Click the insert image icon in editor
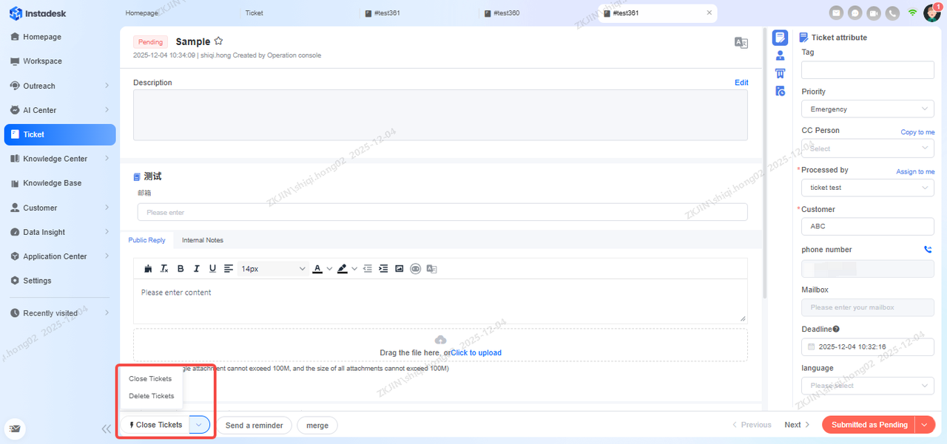The height and width of the screenshot is (444, 947). coord(400,269)
